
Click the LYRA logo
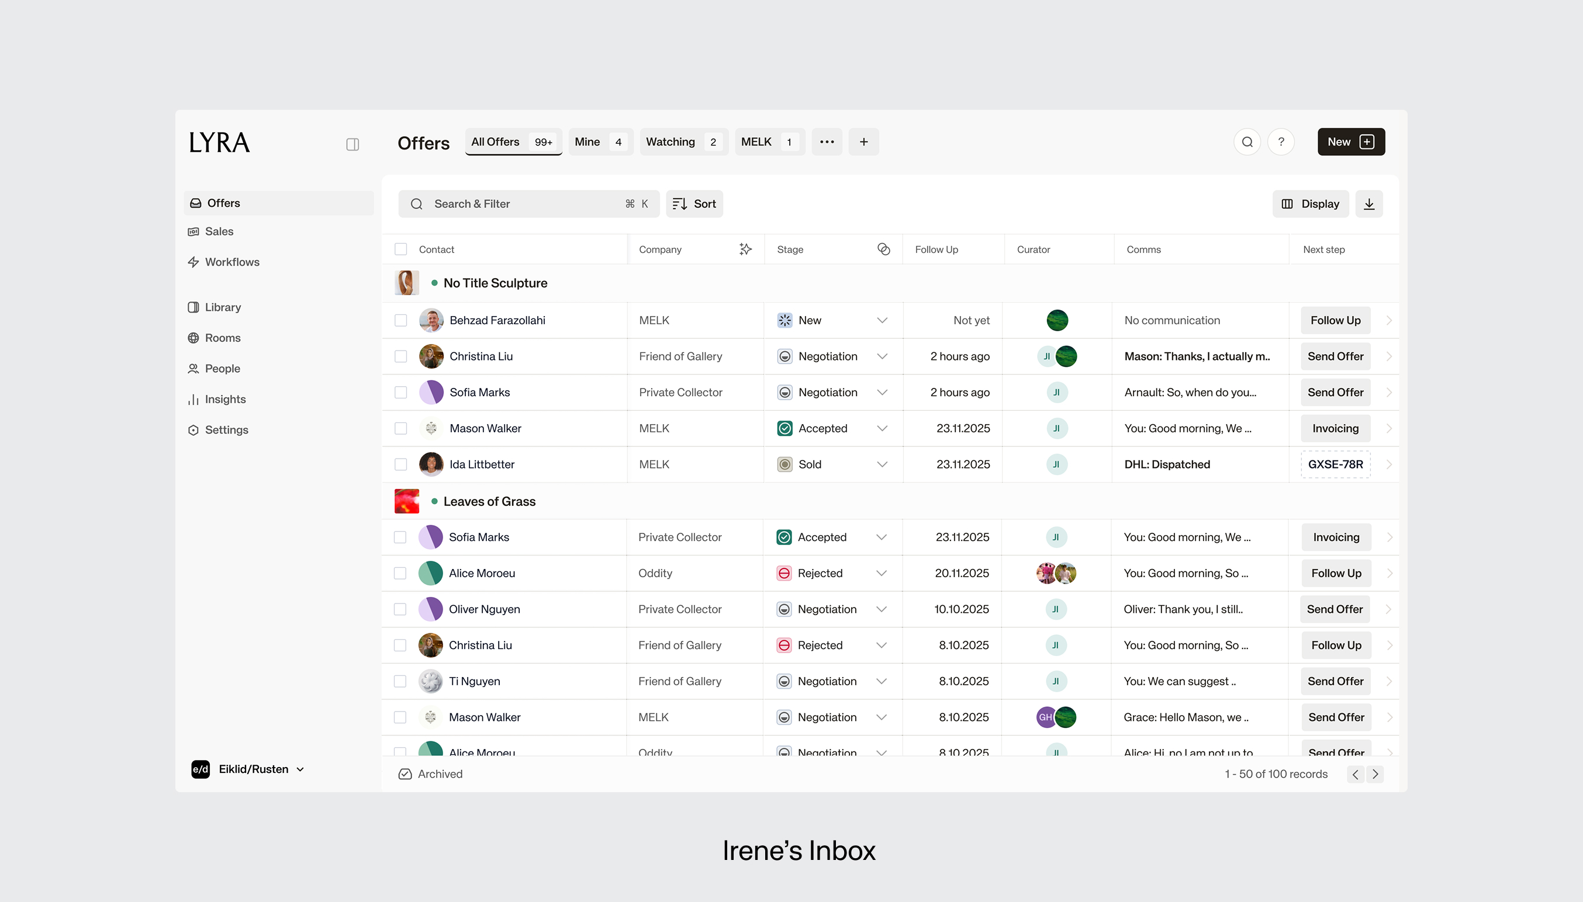pyautogui.click(x=219, y=143)
